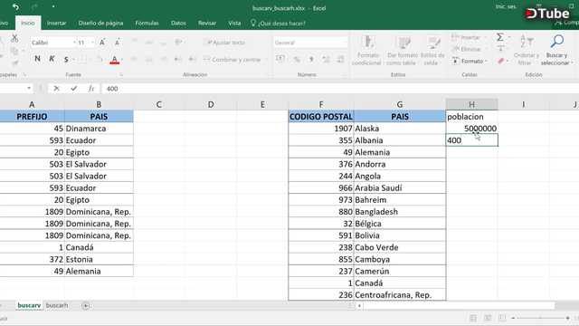This screenshot has width=579, height=326.
Task: Click the horizontal scrollbar left arrow
Action: pyautogui.click(x=359, y=306)
